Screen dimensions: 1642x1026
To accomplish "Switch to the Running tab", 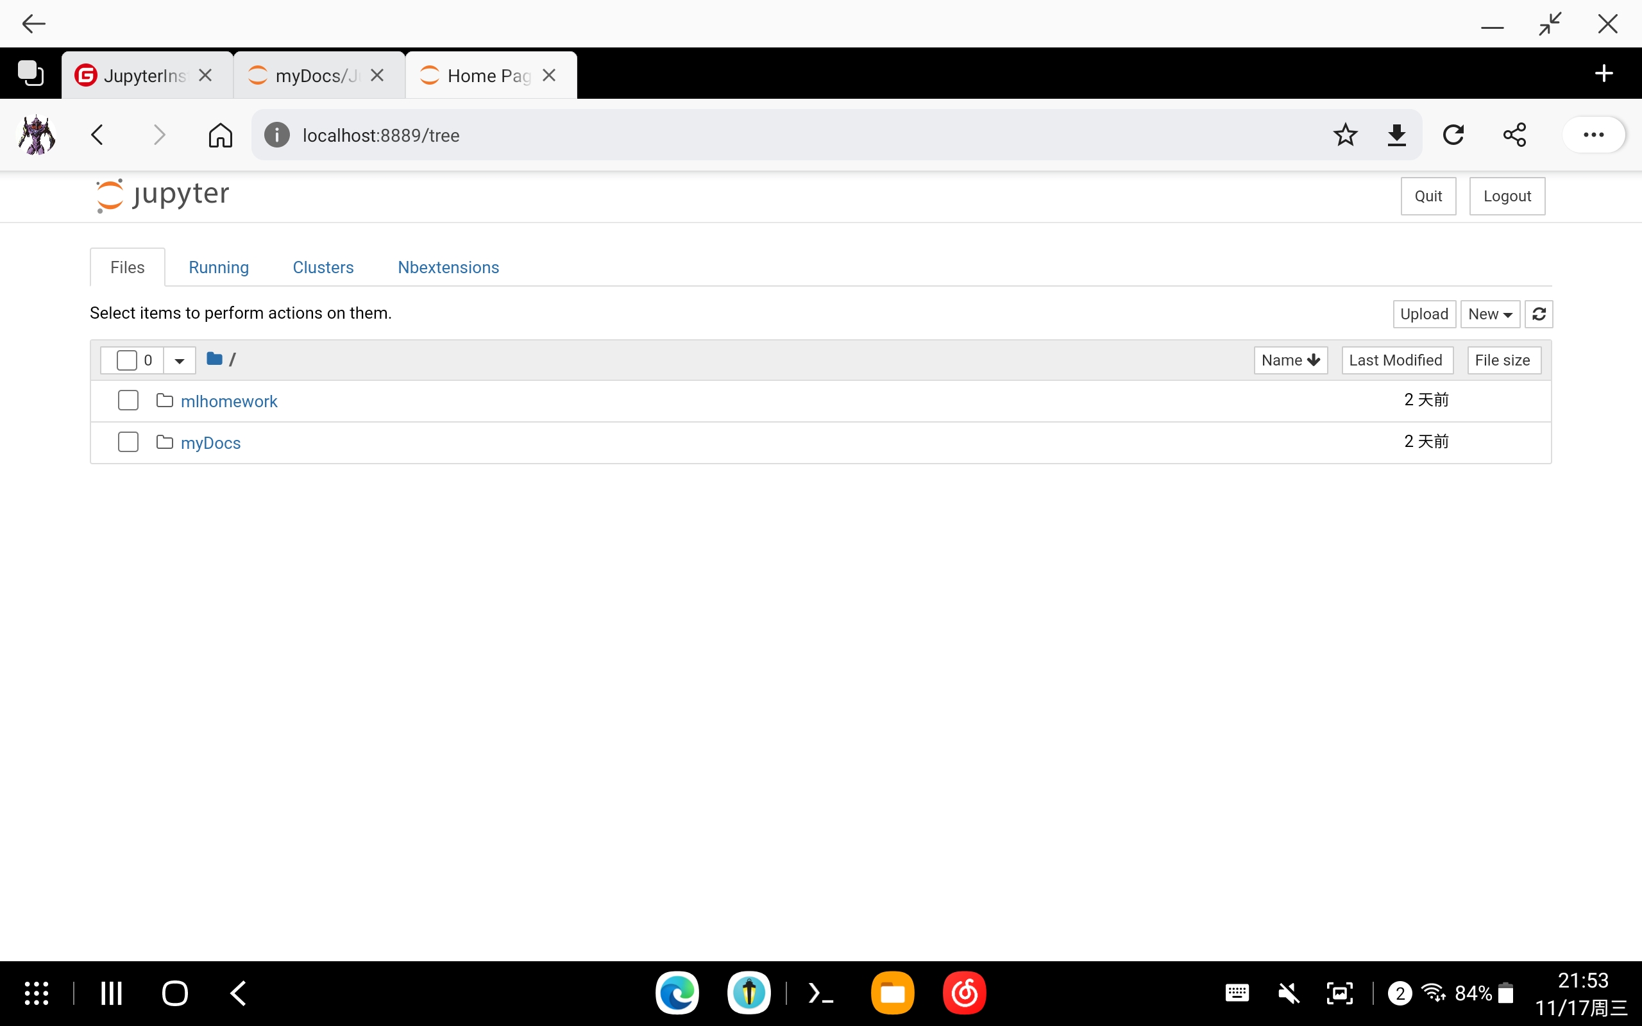I will coord(219,267).
